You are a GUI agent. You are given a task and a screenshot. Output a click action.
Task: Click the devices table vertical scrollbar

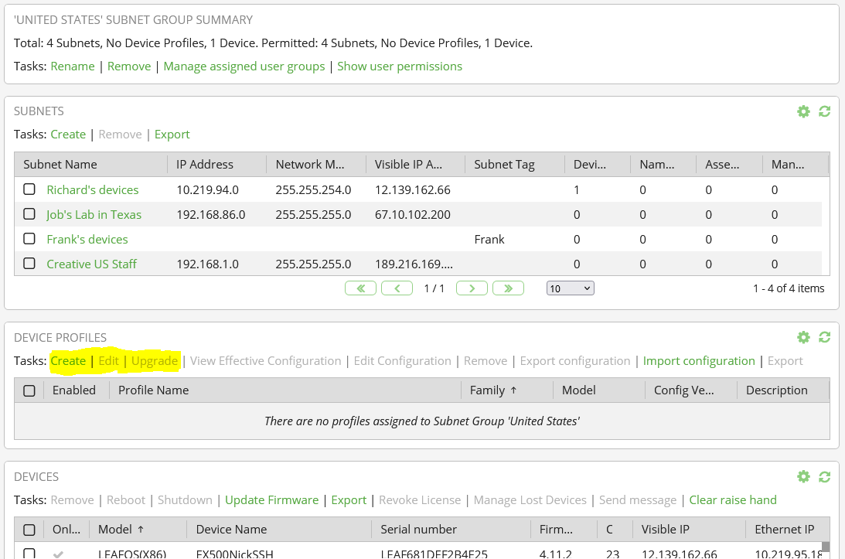825,548
